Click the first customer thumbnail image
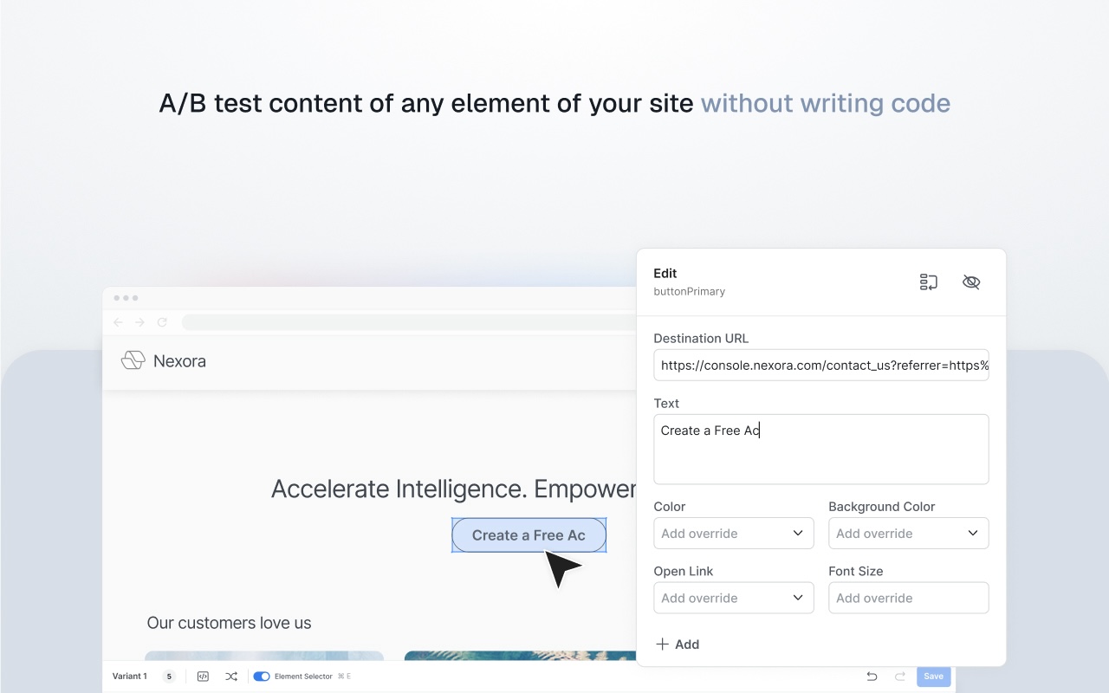Image resolution: width=1109 pixels, height=693 pixels. [264, 656]
